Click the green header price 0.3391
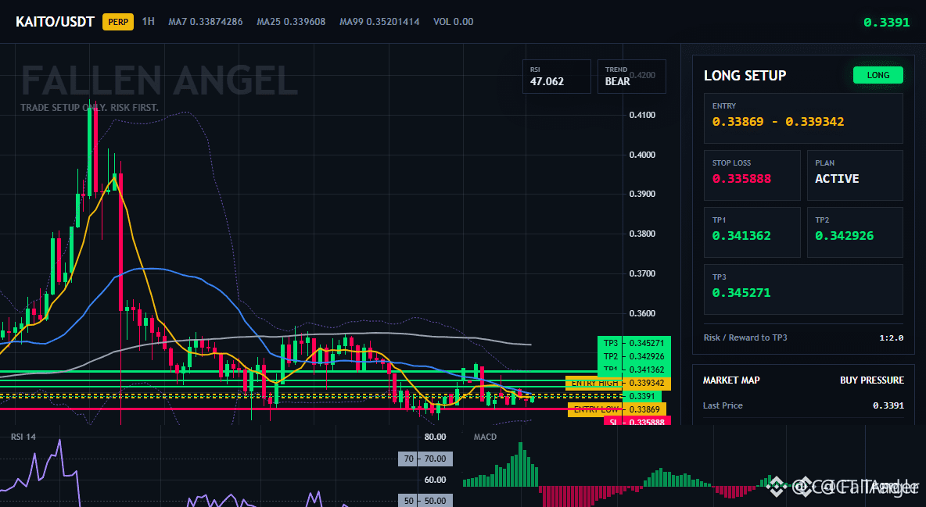The width and height of the screenshot is (926, 507). pyautogui.click(x=886, y=23)
